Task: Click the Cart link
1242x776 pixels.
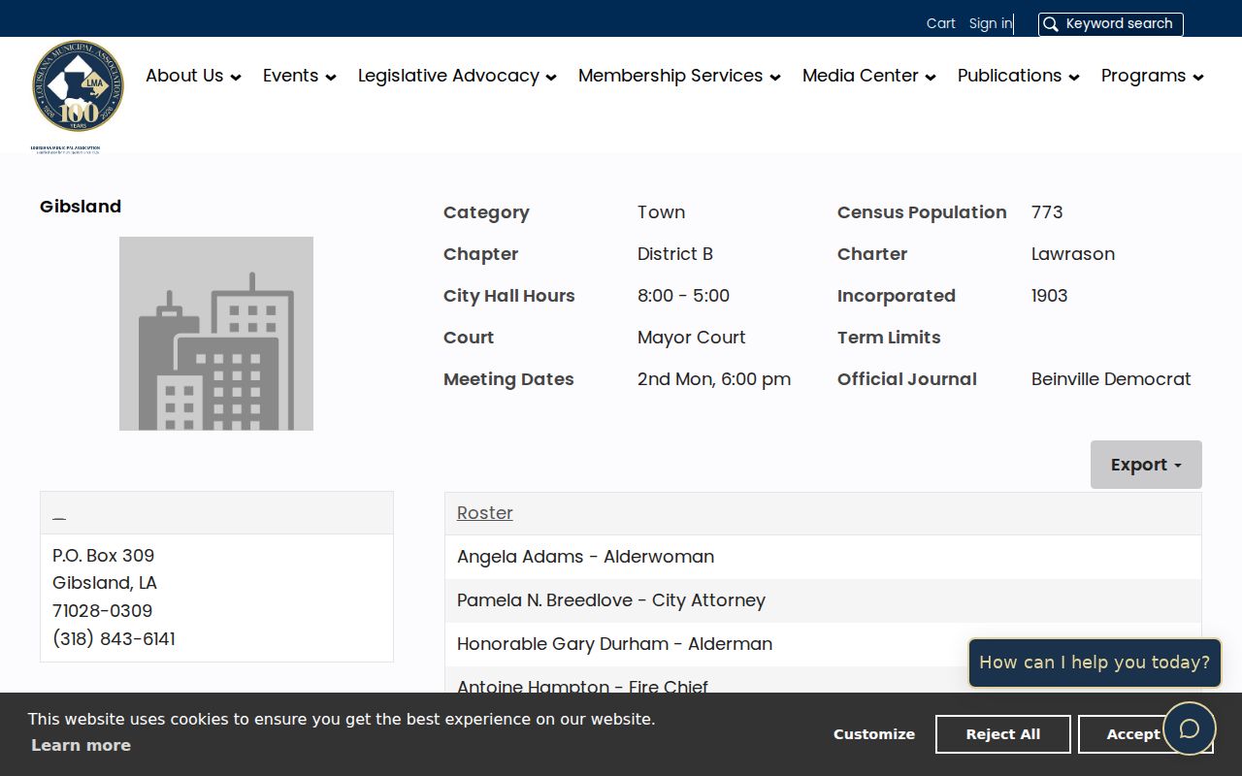Action: (941, 23)
